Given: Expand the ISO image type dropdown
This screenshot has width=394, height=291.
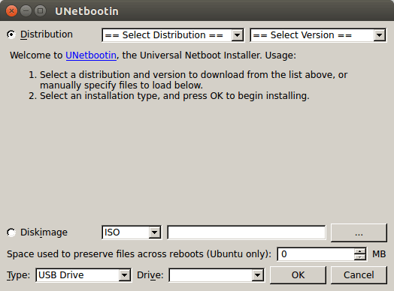Looking at the screenshot, I should pyautogui.click(x=132, y=232).
